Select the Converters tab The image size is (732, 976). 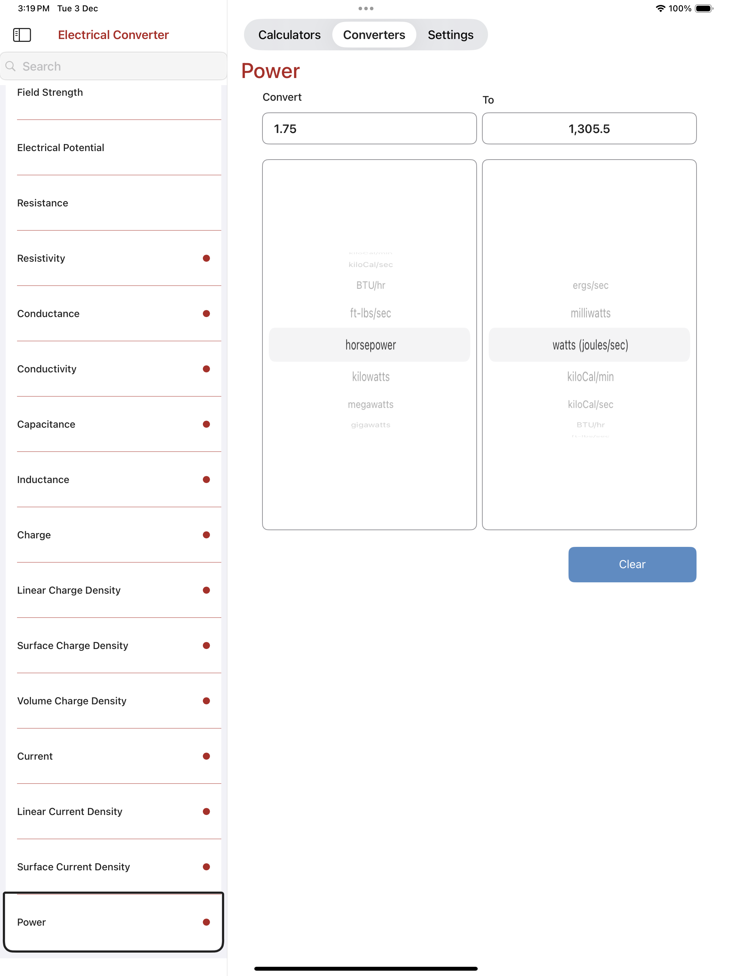pyautogui.click(x=374, y=35)
